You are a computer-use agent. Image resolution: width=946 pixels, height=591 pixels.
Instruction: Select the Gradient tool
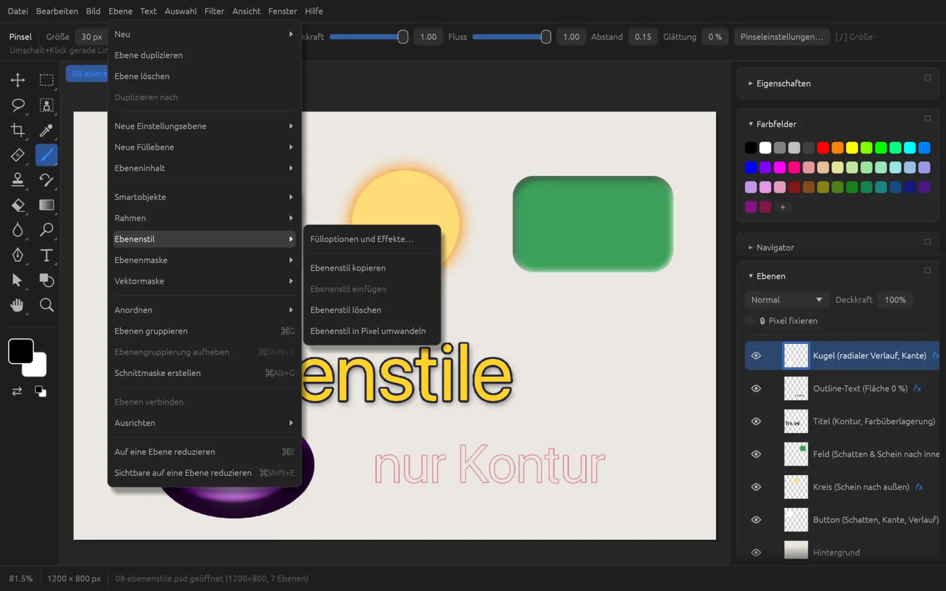pyautogui.click(x=46, y=205)
